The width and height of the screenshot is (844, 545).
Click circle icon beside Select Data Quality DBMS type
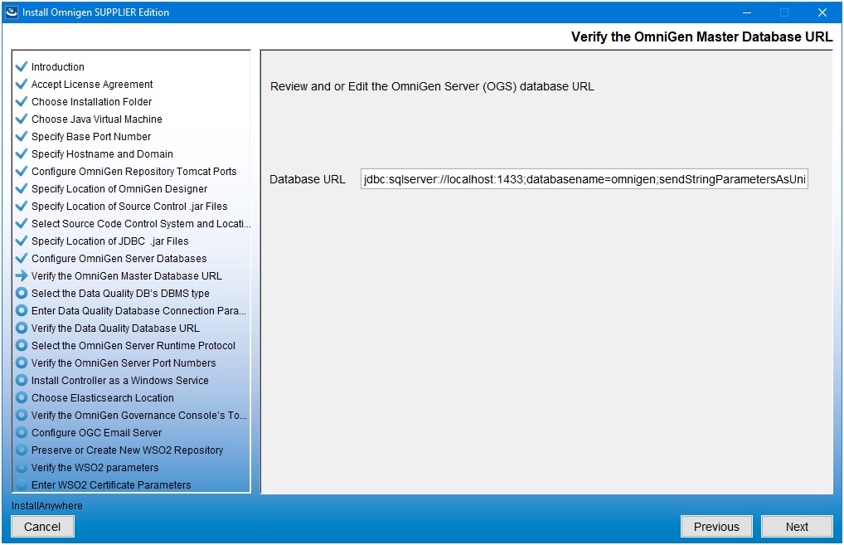(x=22, y=293)
